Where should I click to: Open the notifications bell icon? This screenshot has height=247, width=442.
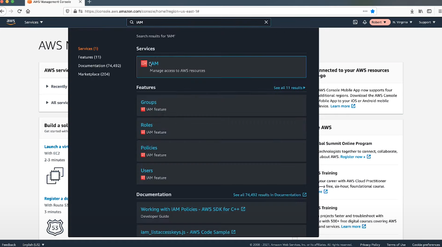(365, 22)
